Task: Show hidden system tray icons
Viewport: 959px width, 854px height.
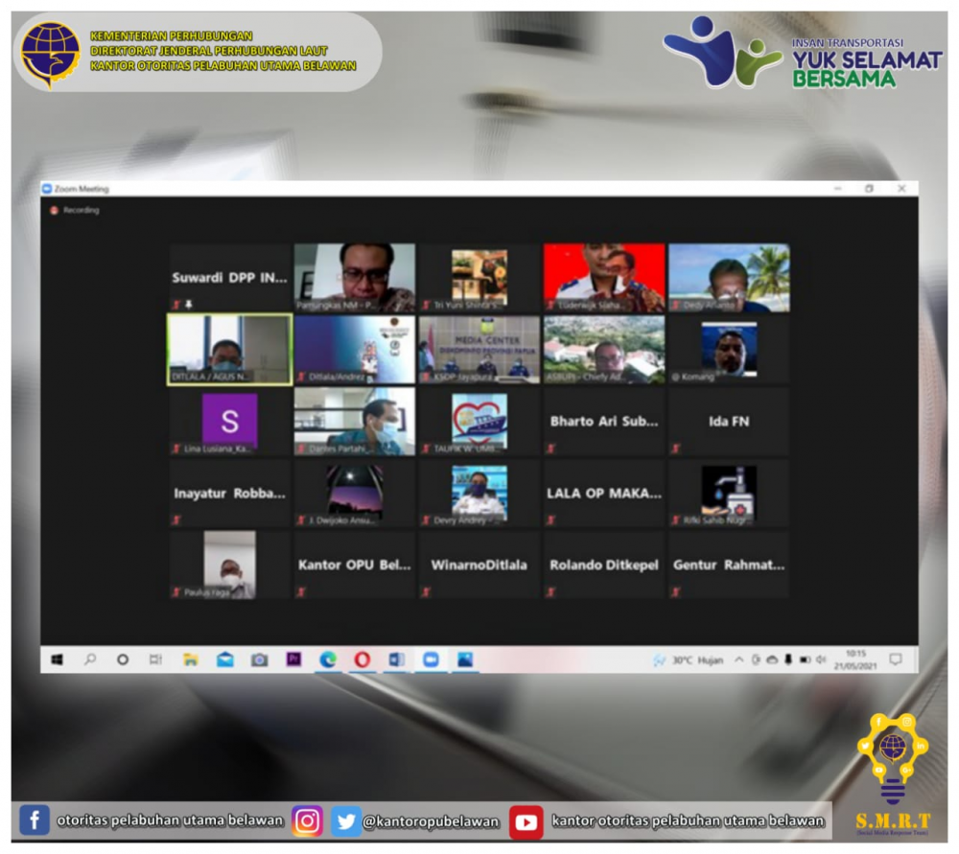Action: (x=738, y=659)
